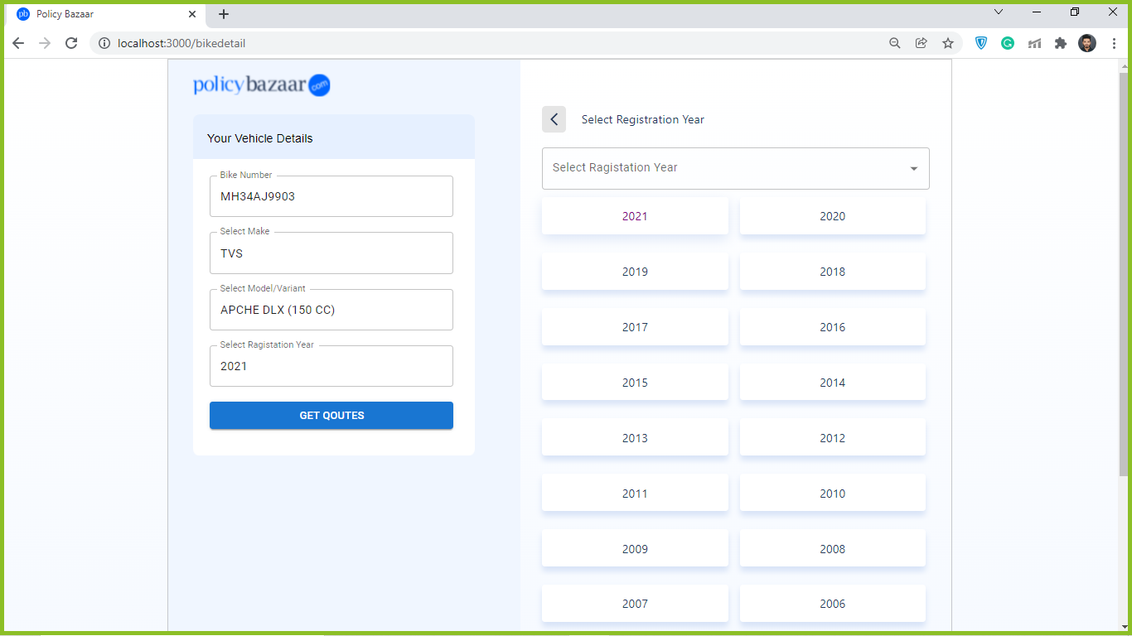Screen dimensions: 1132x636
Task: Click the GET QOUTES button
Action: 331,415
